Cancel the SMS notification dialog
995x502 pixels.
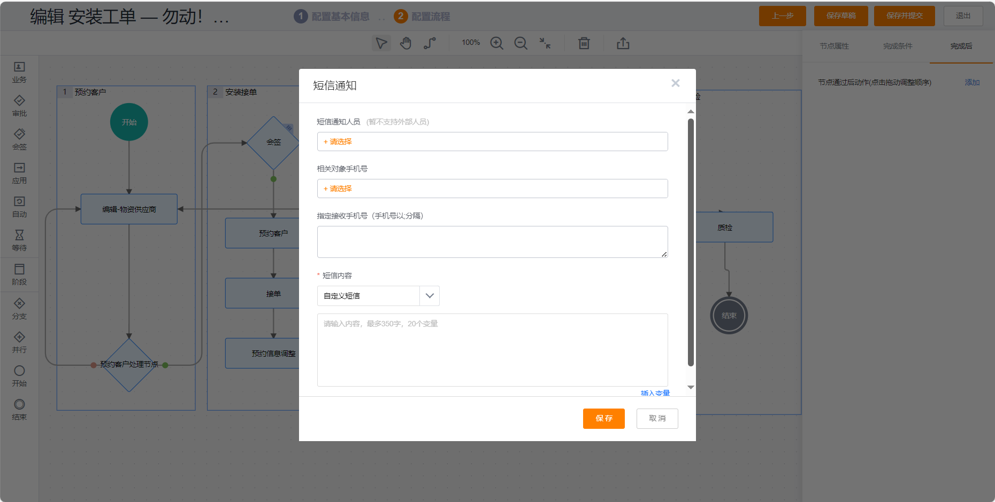[657, 419]
